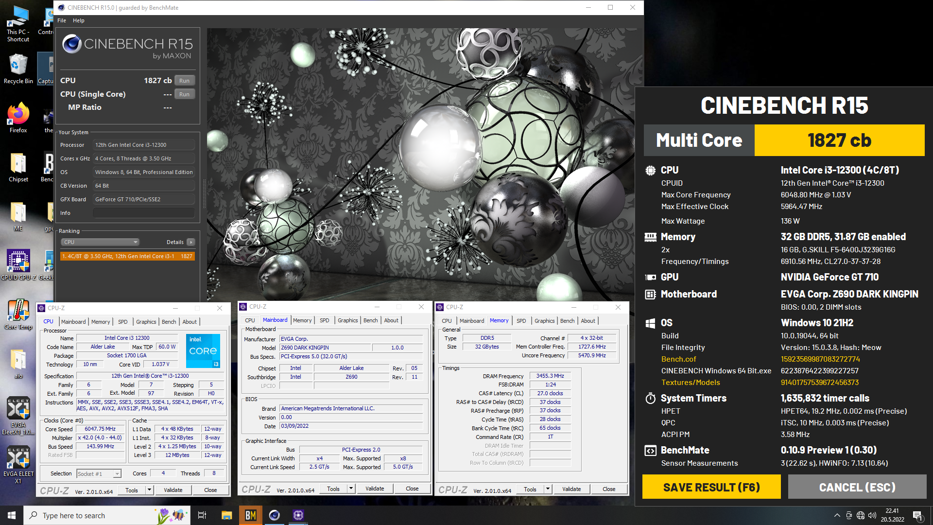Open the Recycle Bin desktop icon

tap(18, 69)
